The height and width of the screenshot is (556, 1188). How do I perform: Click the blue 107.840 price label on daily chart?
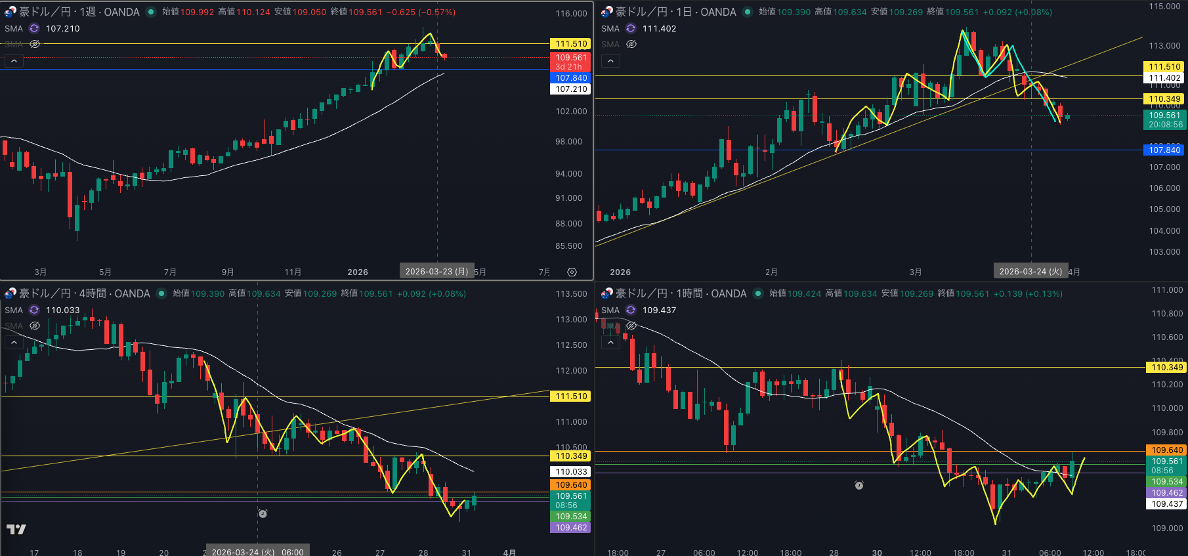(x=1164, y=150)
